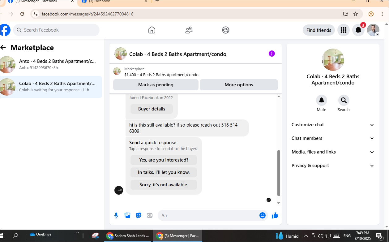This screenshot has width=389, height=242.
Task: Open notifications bell with 3 badge
Action: coord(358,30)
